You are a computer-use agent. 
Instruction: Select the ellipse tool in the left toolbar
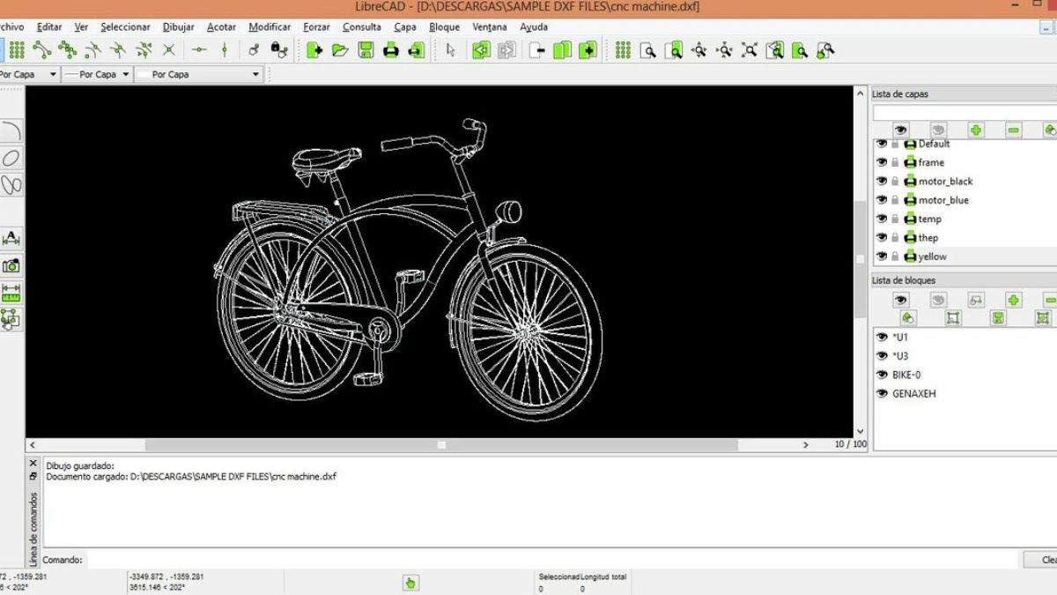tap(11, 159)
